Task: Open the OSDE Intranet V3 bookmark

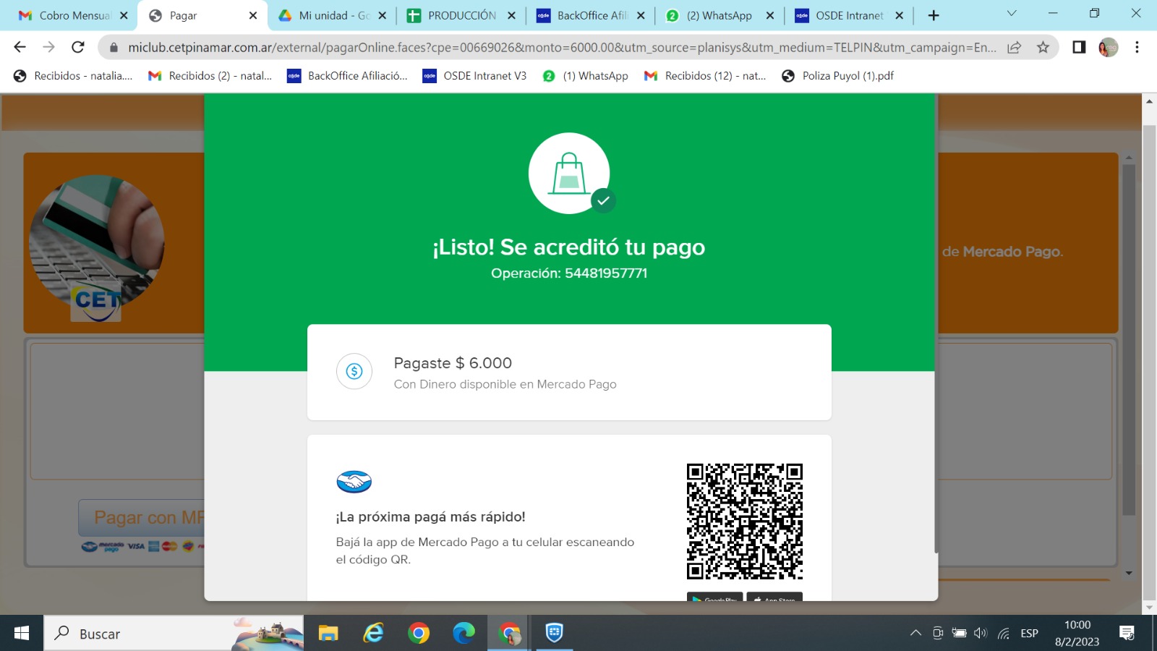Action: pyautogui.click(x=475, y=76)
